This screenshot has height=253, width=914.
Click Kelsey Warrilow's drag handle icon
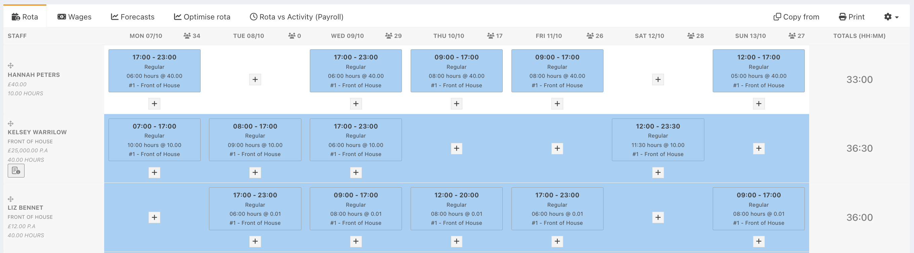click(x=11, y=124)
